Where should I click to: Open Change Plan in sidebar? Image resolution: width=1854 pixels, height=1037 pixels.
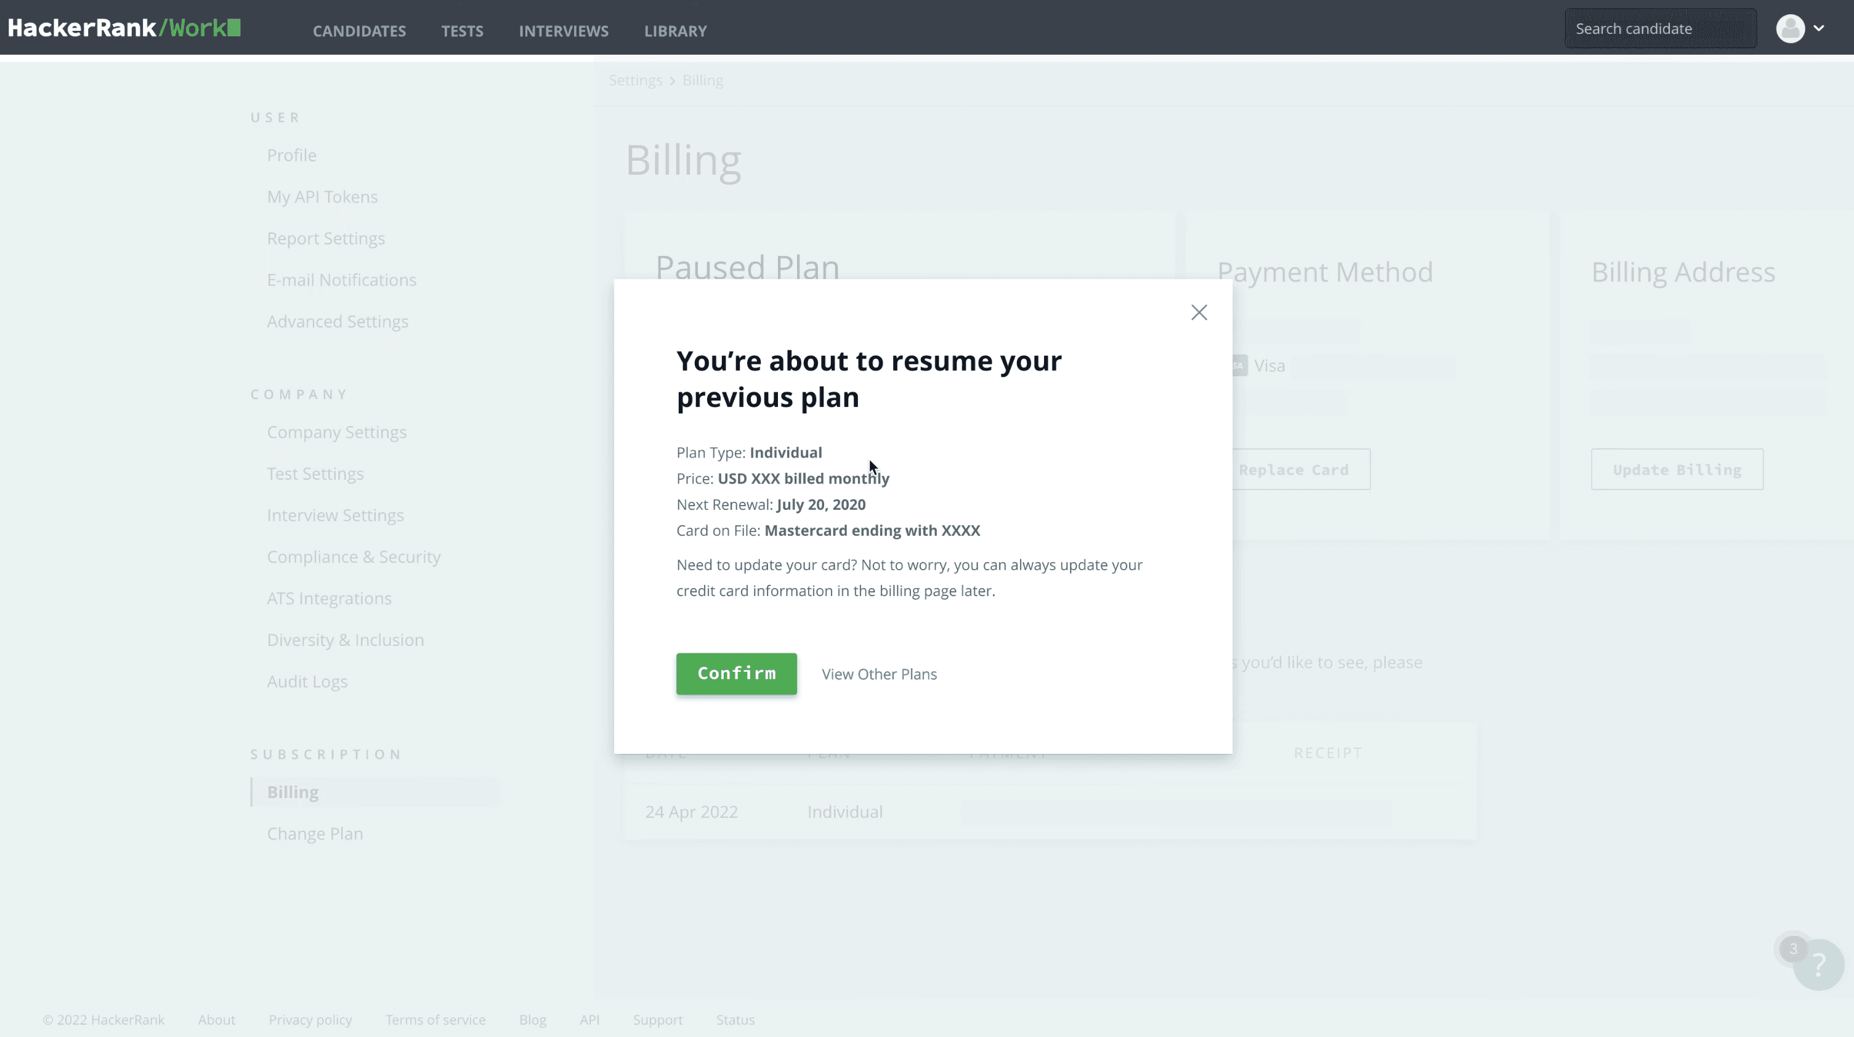315,833
